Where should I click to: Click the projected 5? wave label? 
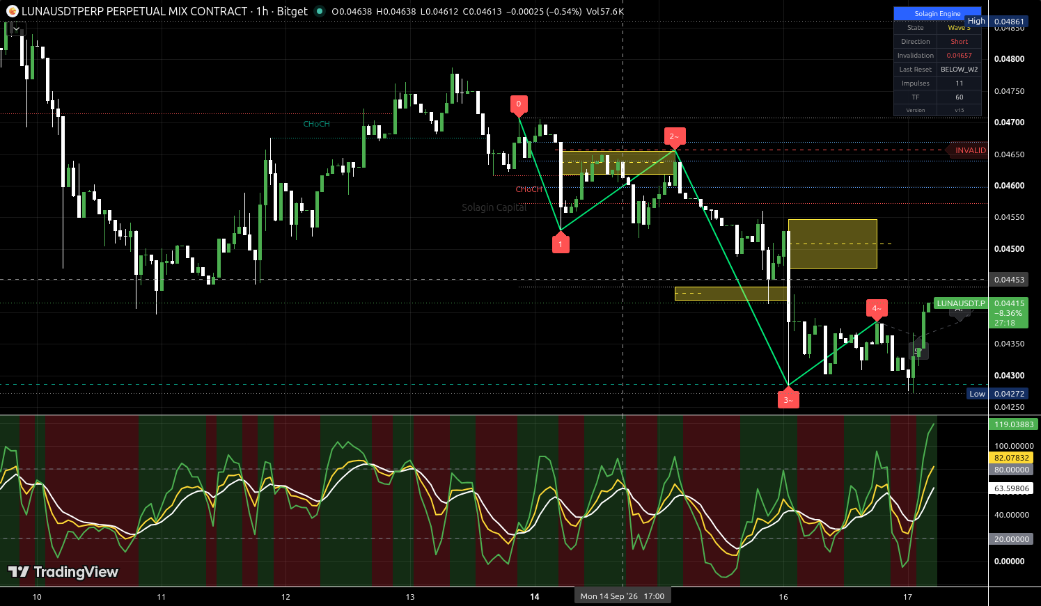[918, 351]
